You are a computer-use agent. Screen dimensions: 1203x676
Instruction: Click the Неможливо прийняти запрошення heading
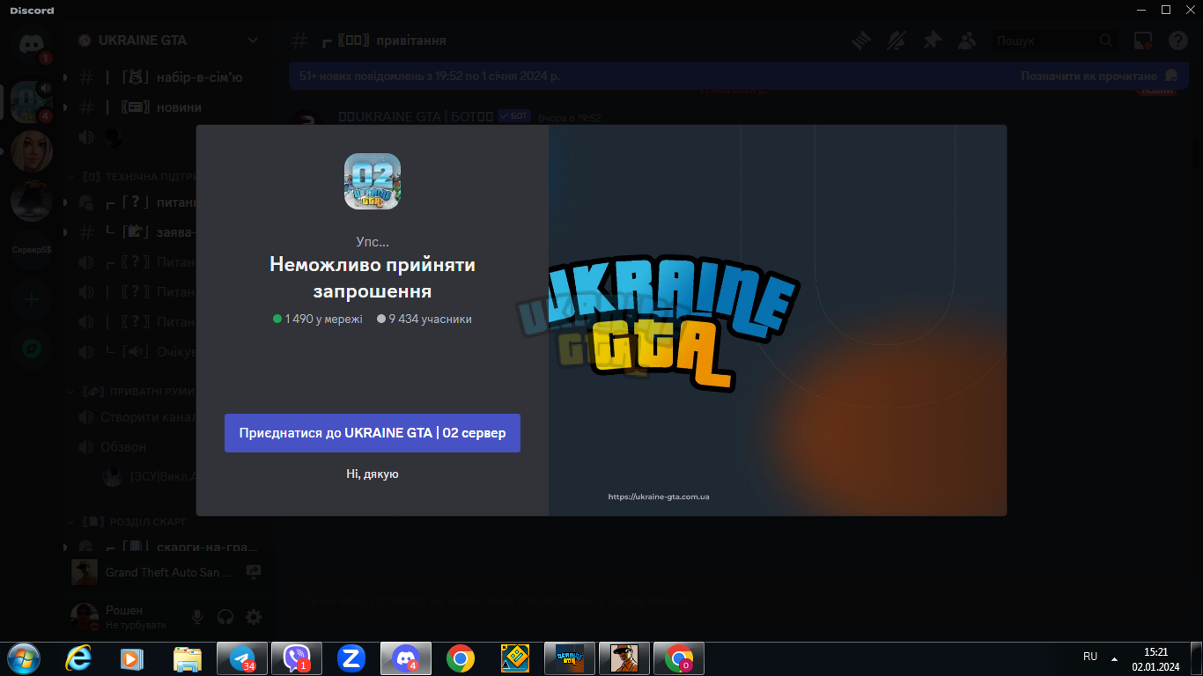(373, 278)
